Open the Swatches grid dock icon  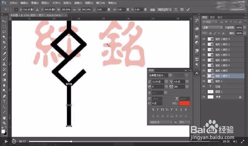pos(197,37)
